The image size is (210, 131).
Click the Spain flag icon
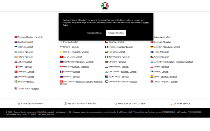click(x=152, y=77)
